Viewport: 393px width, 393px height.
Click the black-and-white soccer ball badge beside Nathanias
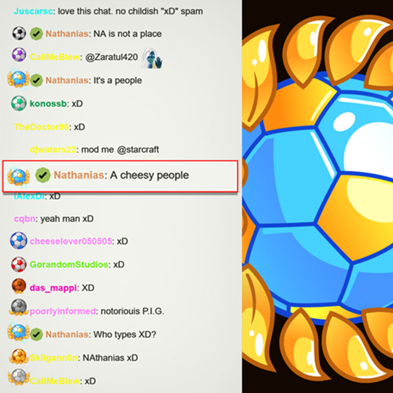(x=19, y=33)
